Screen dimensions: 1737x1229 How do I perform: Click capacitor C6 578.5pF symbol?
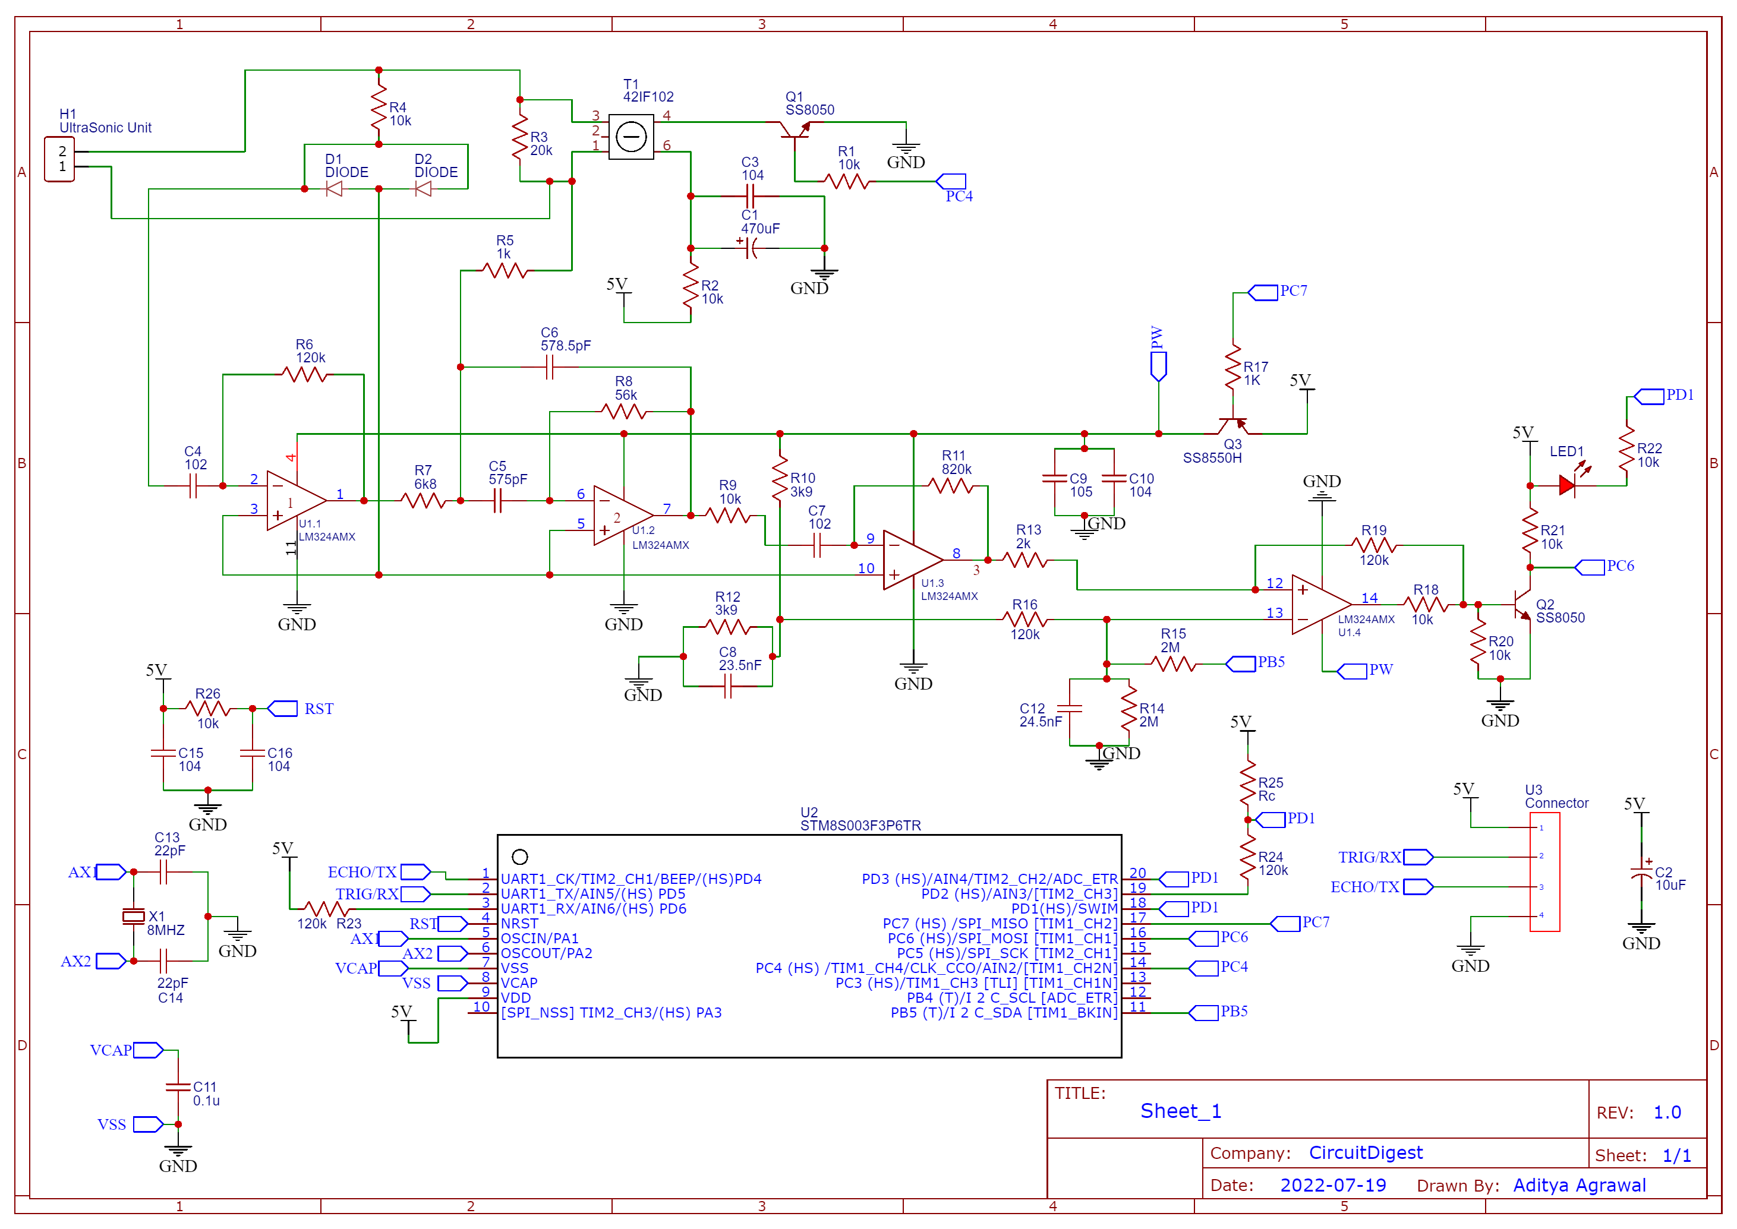tap(550, 368)
